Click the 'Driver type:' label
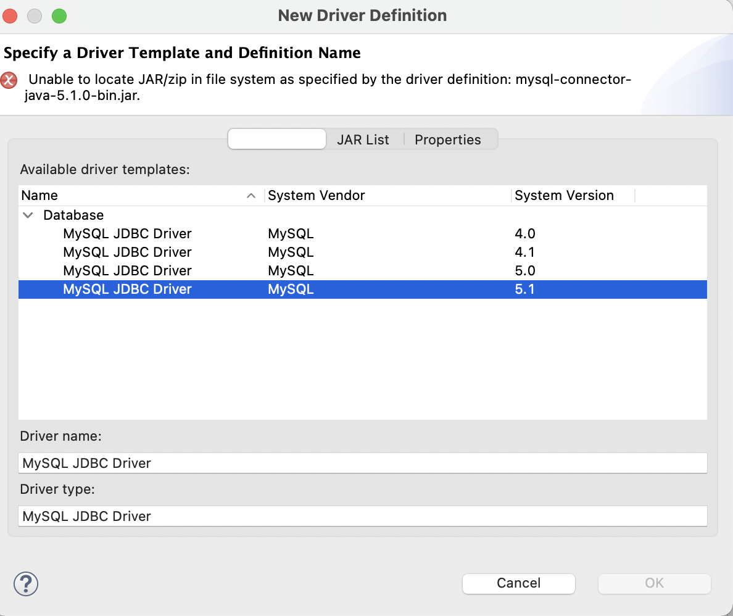The height and width of the screenshot is (616, 733). click(57, 489)
